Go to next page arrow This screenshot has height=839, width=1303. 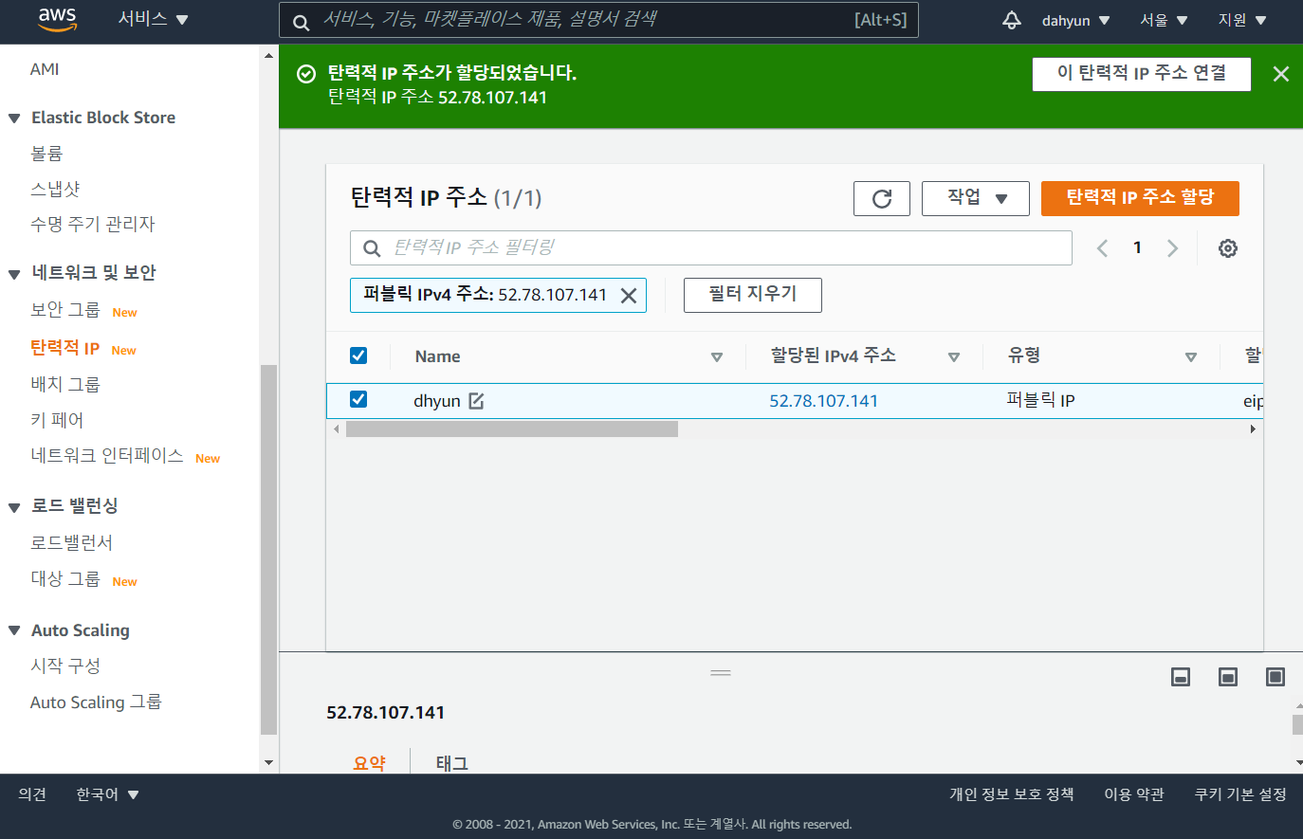point(1172,248)
